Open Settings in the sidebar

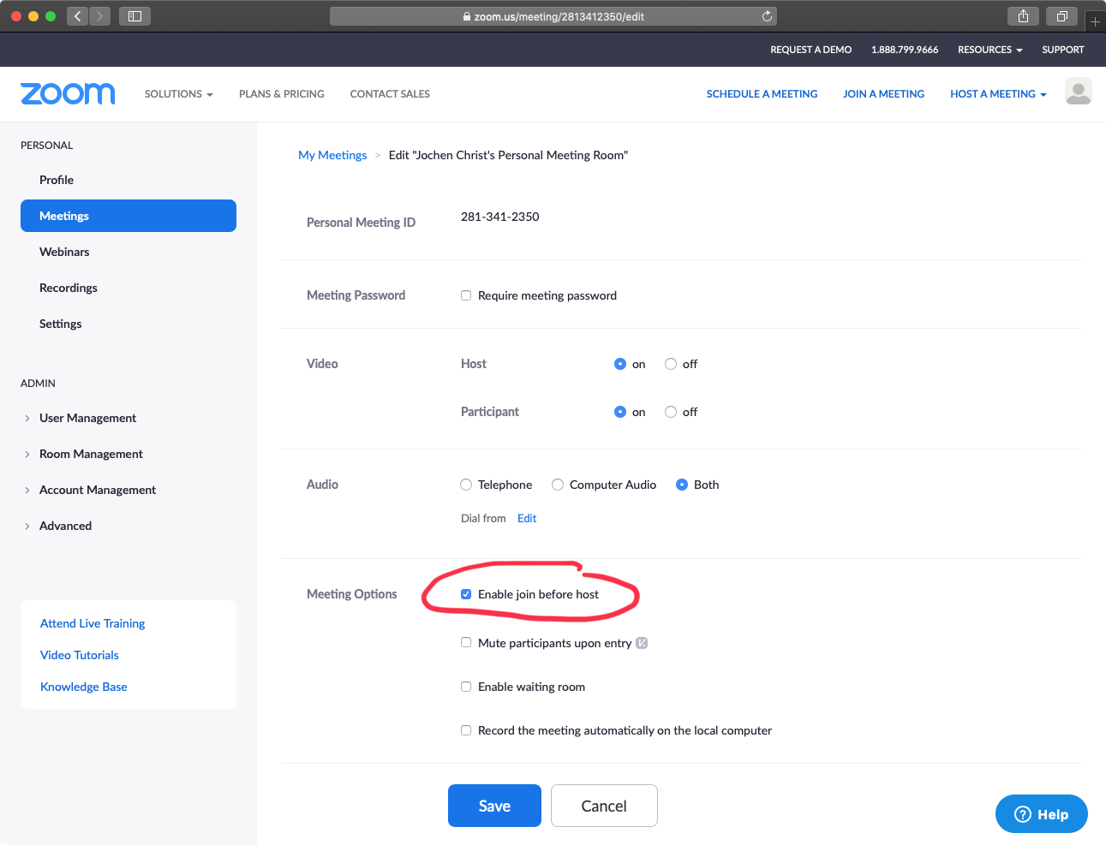coord(61,324)
